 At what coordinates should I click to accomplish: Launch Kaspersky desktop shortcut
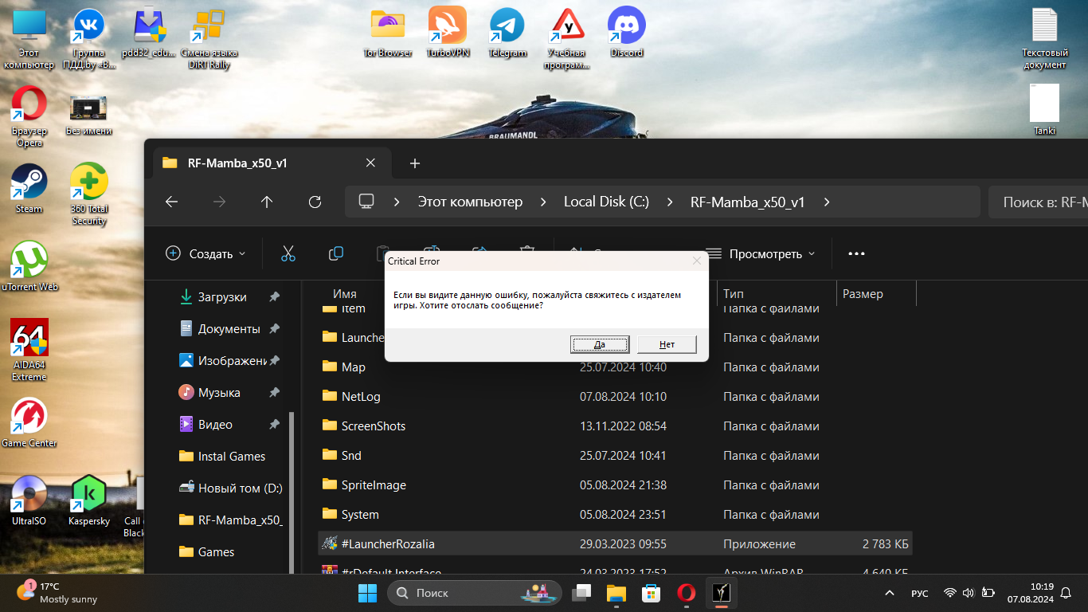pos(89,500)
